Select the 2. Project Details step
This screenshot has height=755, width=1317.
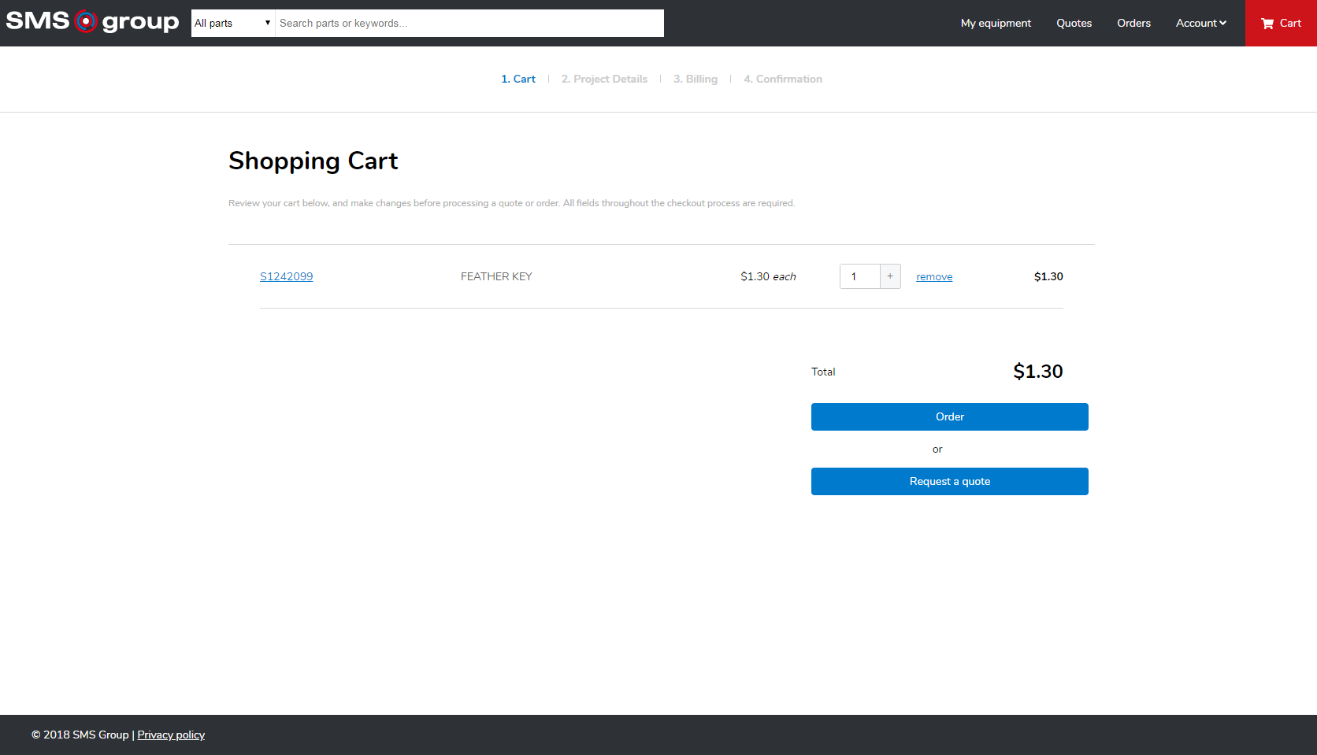pos(604,79)
